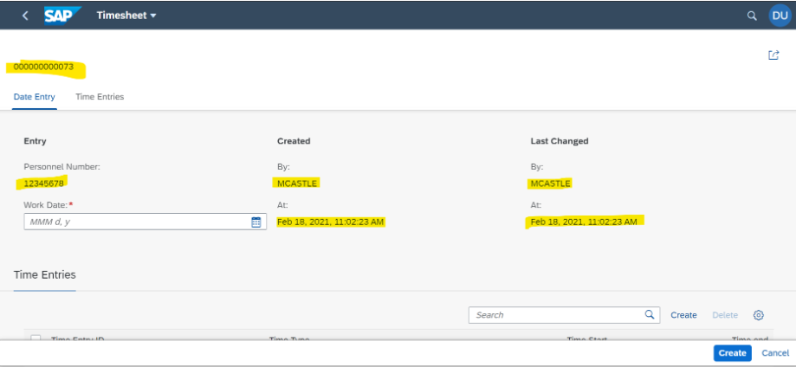This screenshot has height=367, width=796.
Task: Click the object ID 000000000073
Action: [43, 67]
